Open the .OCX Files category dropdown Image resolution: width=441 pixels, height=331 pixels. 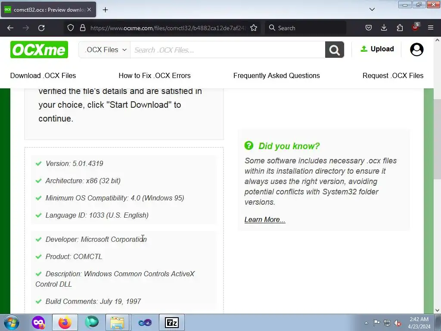(x=105, y=50)
